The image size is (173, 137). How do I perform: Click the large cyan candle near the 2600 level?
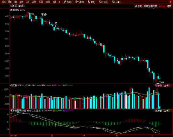coord(104,49)
